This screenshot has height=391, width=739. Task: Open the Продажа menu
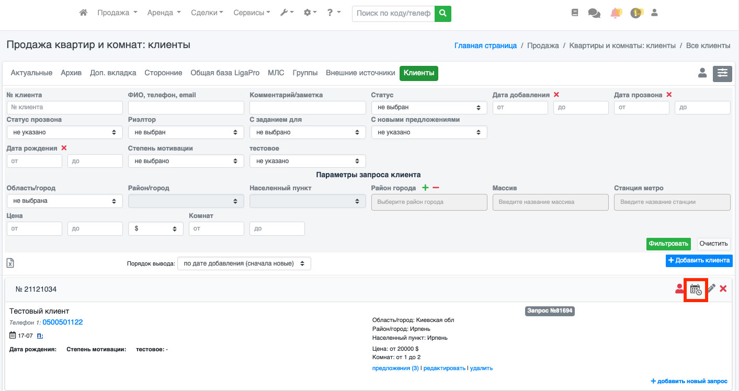[117, 13]
